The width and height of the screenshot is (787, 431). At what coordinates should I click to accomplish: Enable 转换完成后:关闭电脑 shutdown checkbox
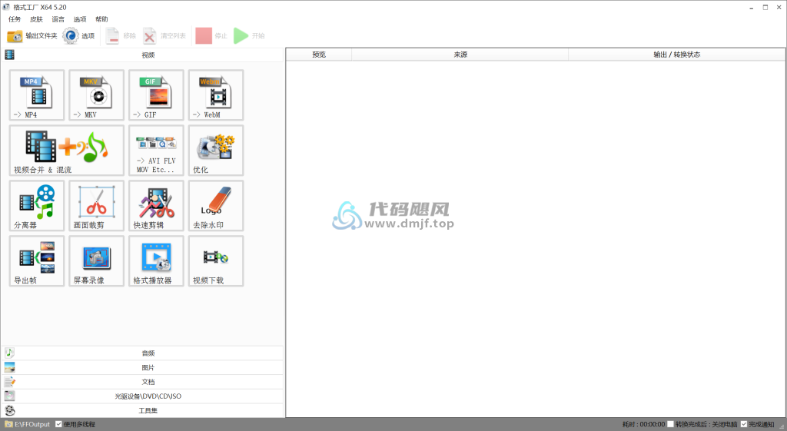click(670, 424)
